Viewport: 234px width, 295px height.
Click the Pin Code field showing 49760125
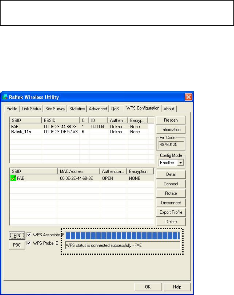[171, 144]
